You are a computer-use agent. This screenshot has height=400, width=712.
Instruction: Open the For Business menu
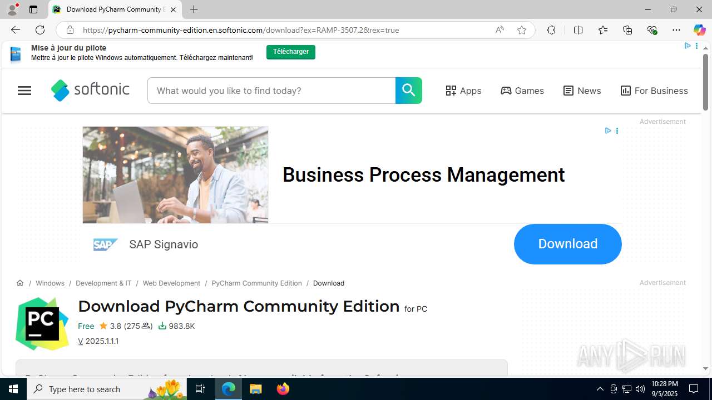[654, 91]
